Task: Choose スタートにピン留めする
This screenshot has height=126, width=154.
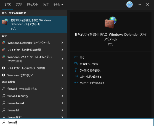Action: tap(91, 77)
